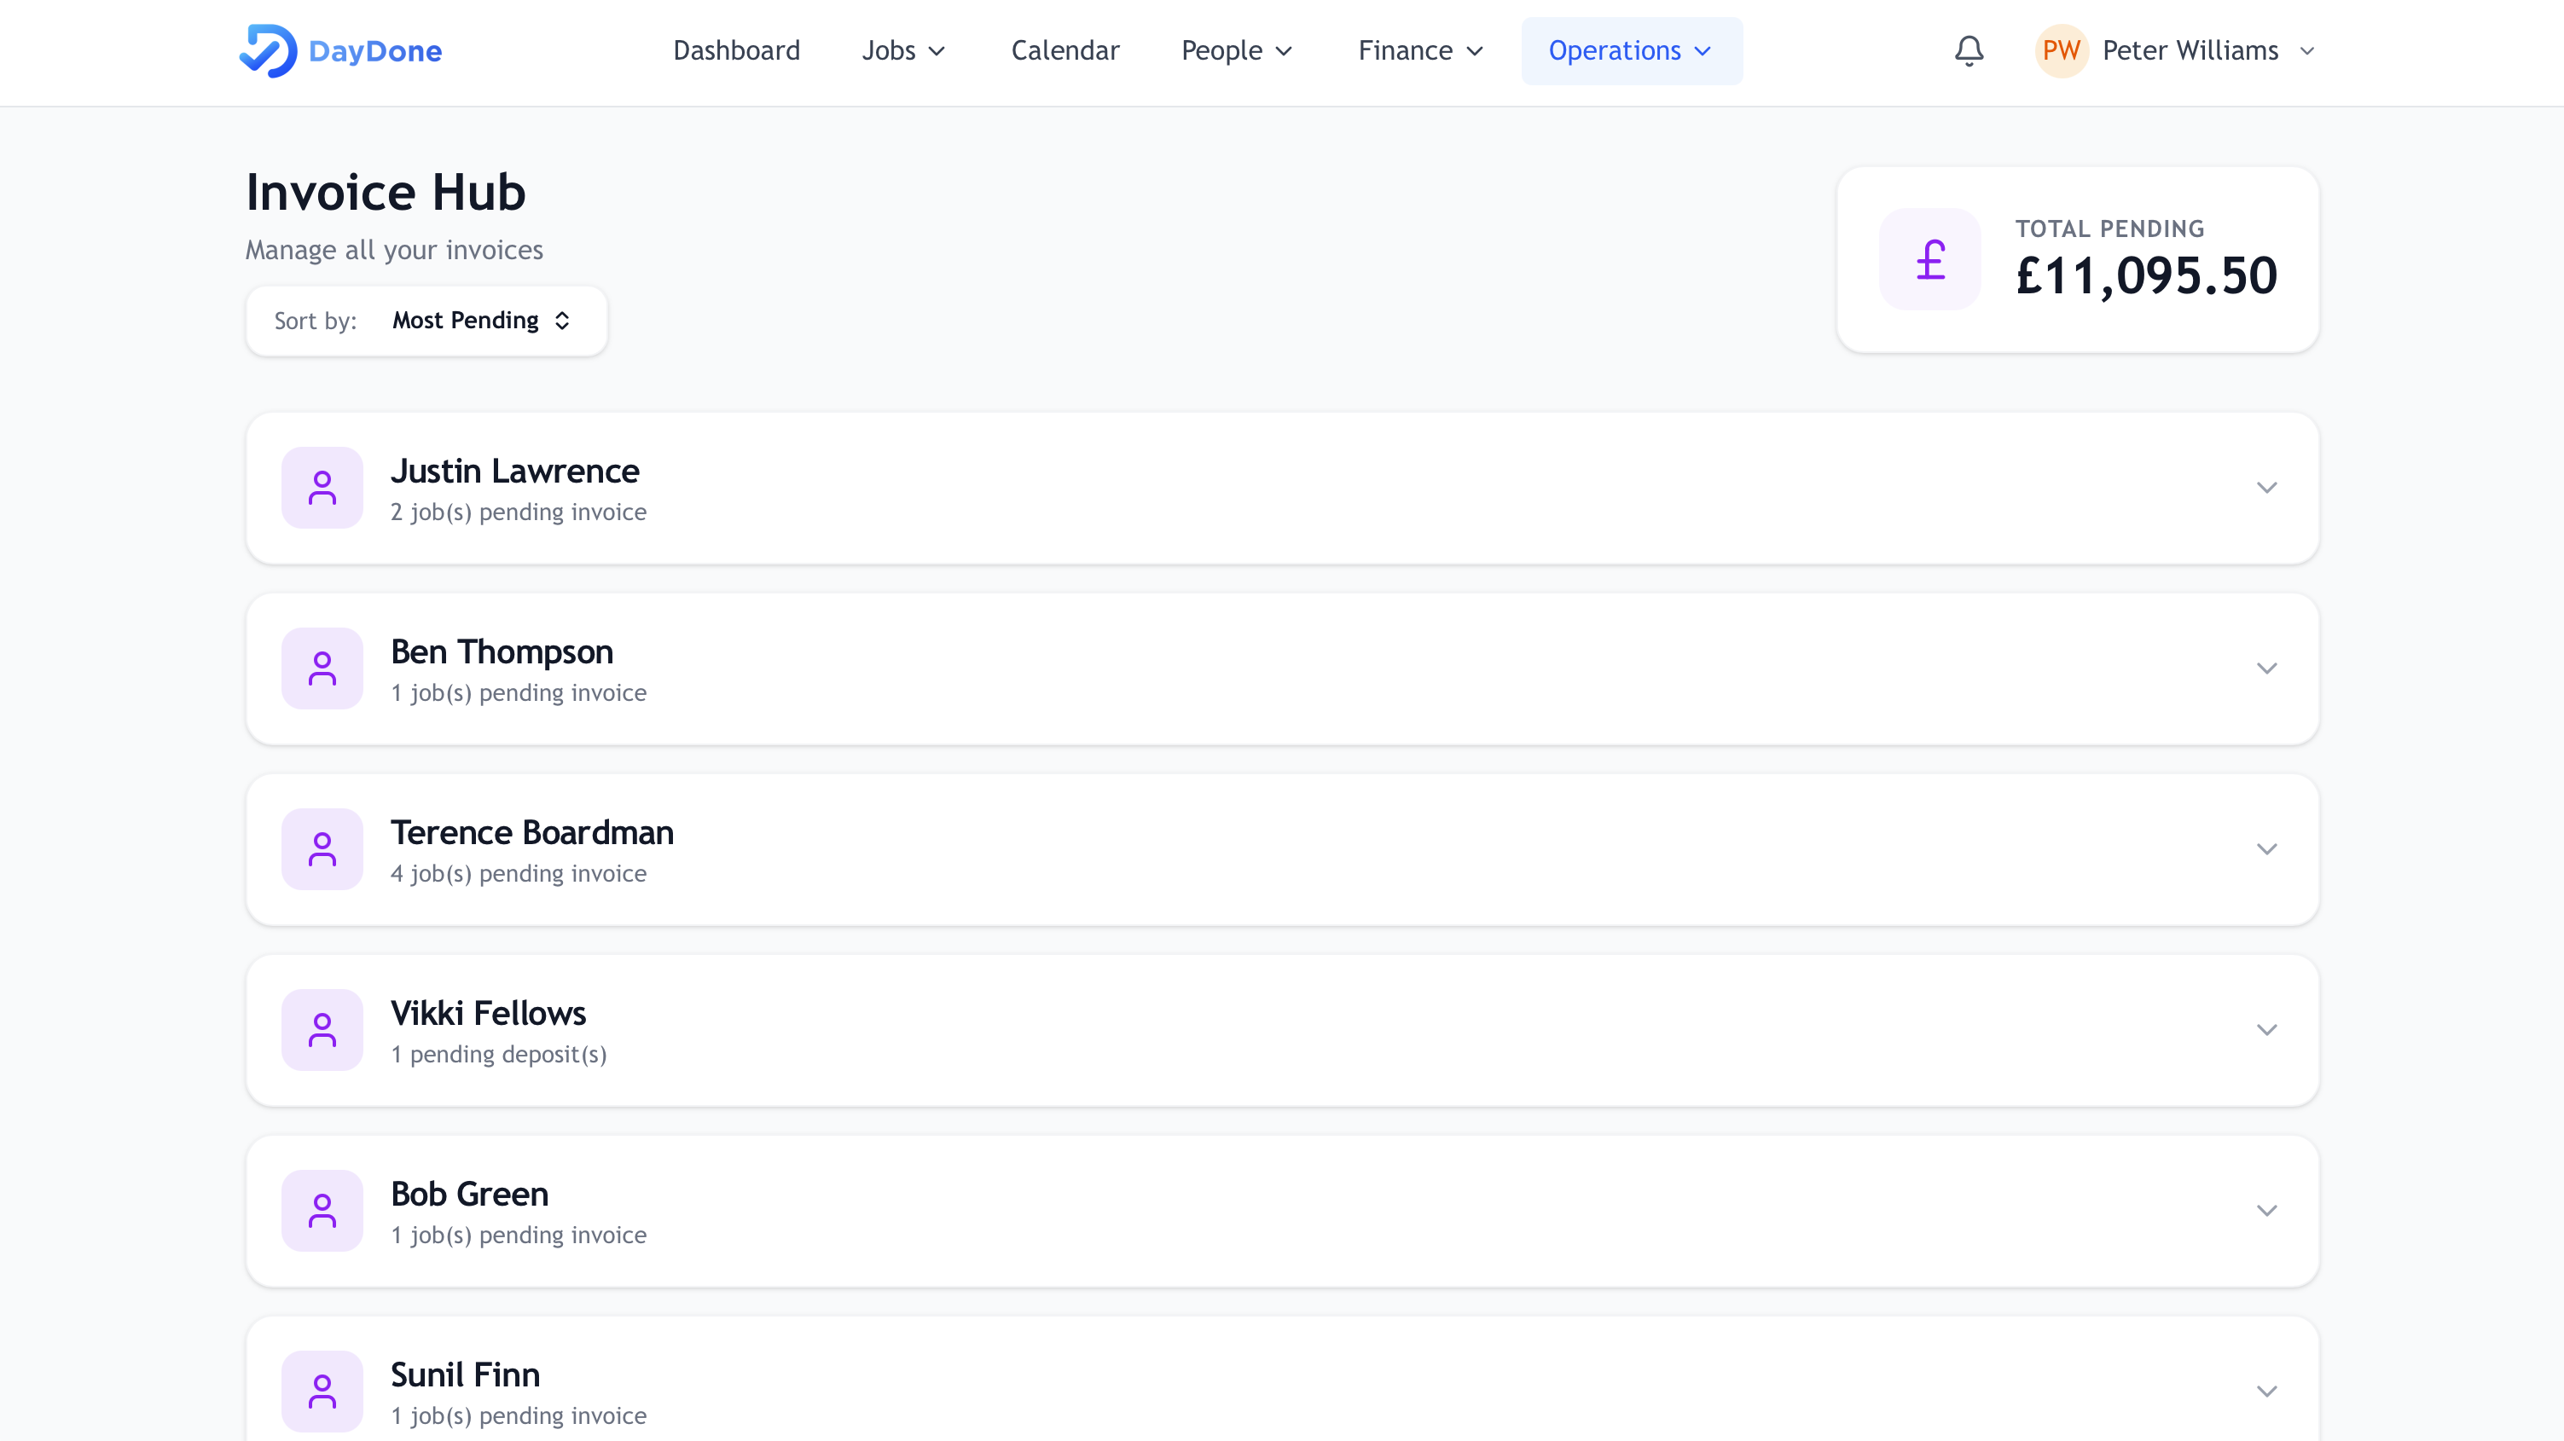Expand Ben Thompson's invoice card chevron

tap(2266, 668)
